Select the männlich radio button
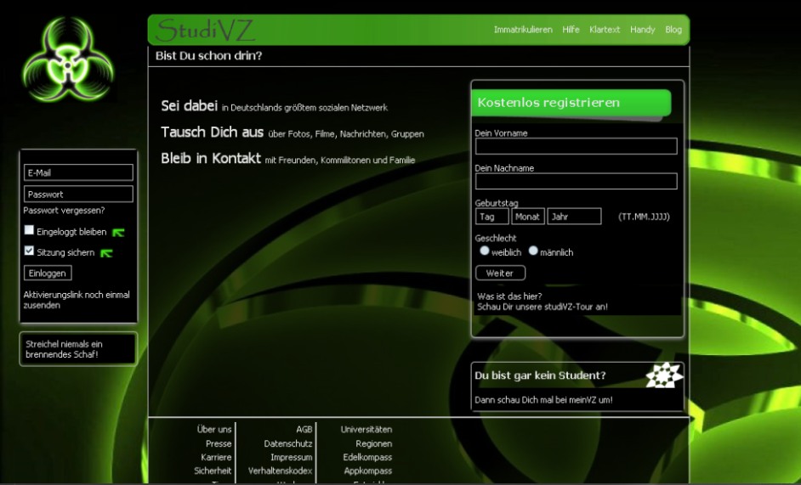The image size is (801, 485). (533, 251)
